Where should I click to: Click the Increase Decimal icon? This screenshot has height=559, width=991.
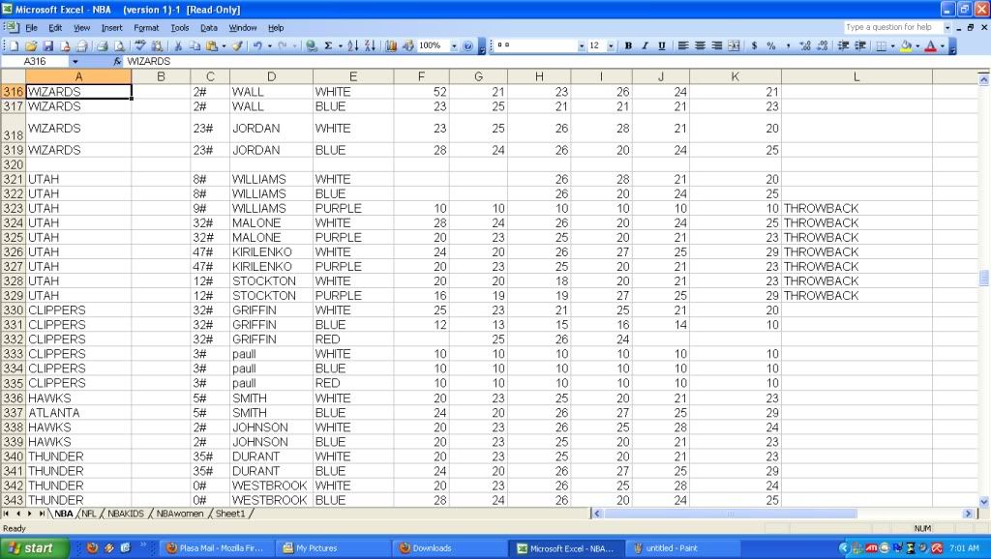coord(804,45)
